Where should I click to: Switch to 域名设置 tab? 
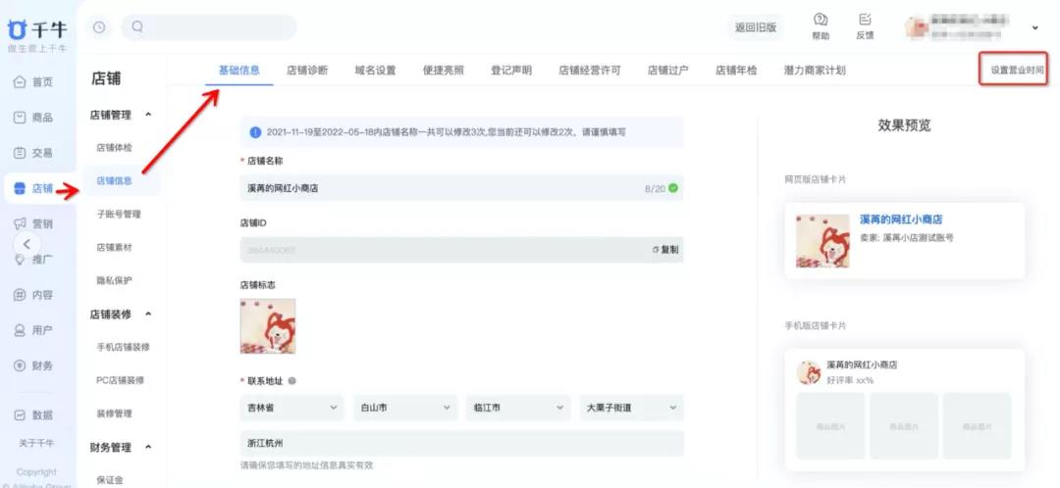[375, 71]
